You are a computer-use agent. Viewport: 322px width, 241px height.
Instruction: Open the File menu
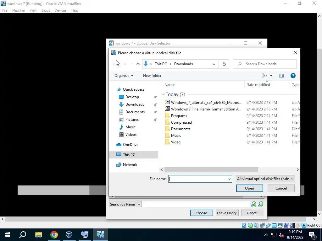5,10
